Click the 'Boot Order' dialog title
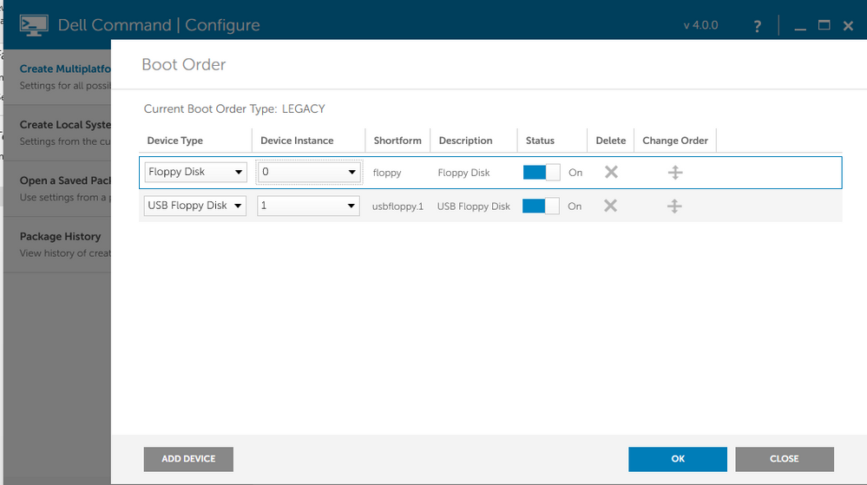The height and width of the screenshot is (485, 867). (x=184, y=65)
